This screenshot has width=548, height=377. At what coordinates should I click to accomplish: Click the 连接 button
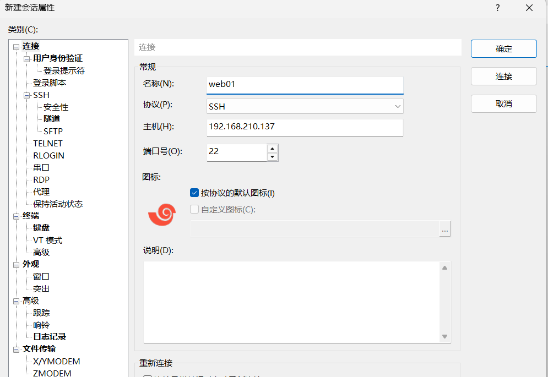click(x=503, y=76)
